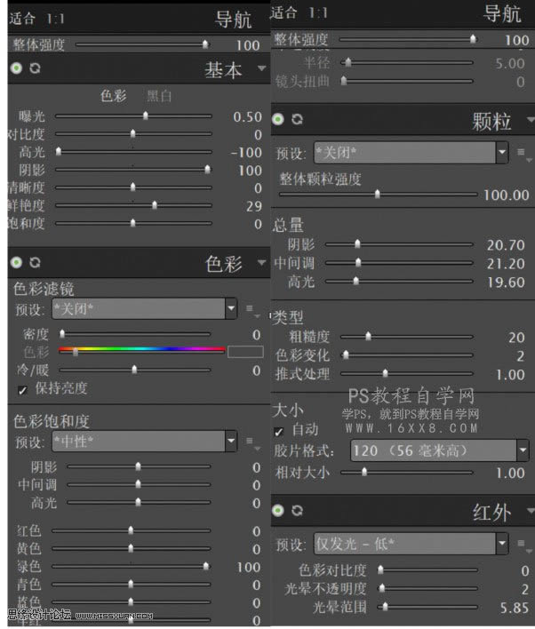Viewport: 535px width, 629px height.
Task: Click the reset icon in 基本 header
Action: (35, 68)
